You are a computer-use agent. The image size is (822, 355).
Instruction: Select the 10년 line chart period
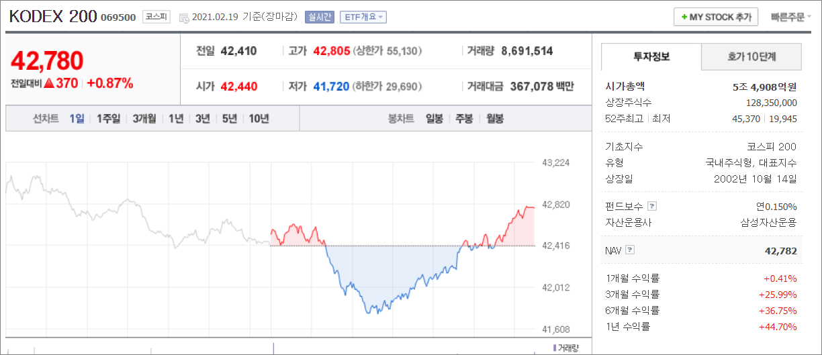click(259, 119)
